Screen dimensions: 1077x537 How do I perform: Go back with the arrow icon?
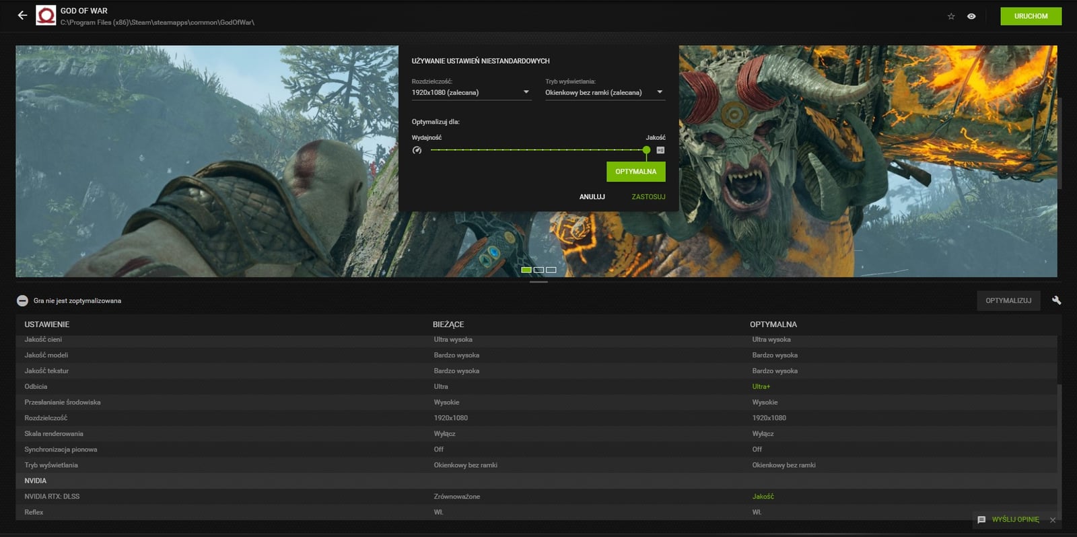click(x=22, y=15)
